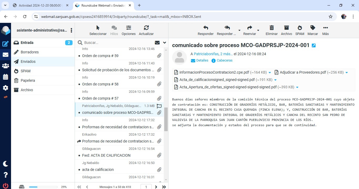Expand Reenviar forward options arrow

coord(258,30)
